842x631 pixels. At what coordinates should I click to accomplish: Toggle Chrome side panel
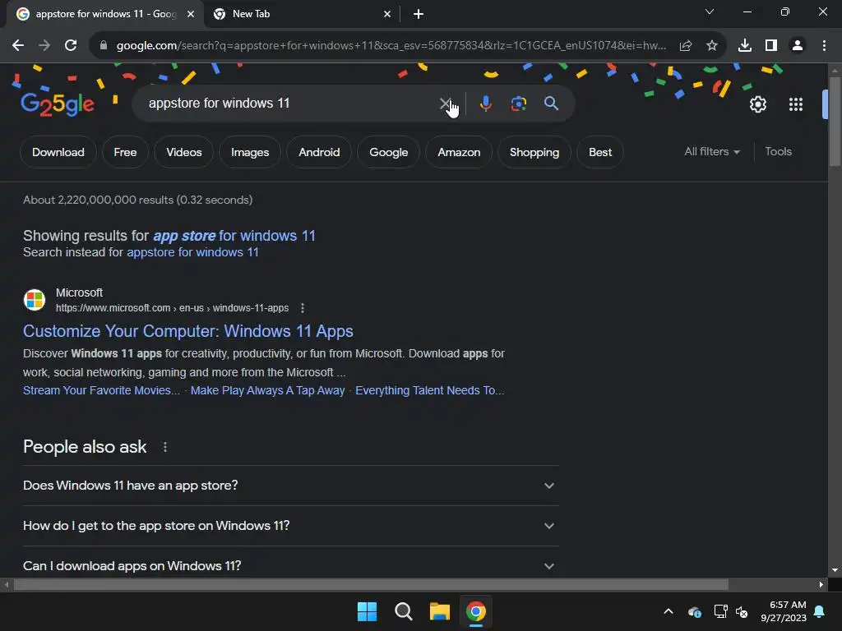point(770,46)
